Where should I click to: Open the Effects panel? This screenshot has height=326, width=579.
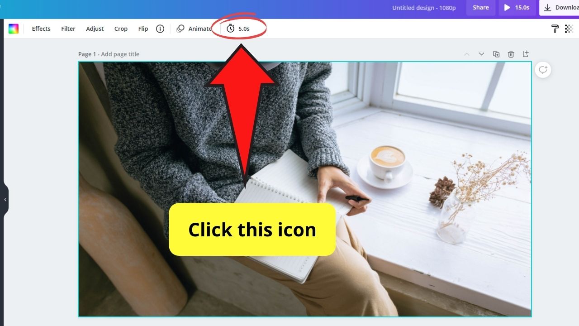[41, 29]
